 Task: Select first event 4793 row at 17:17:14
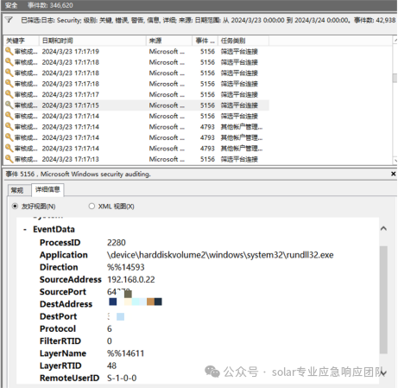[136, 127]
